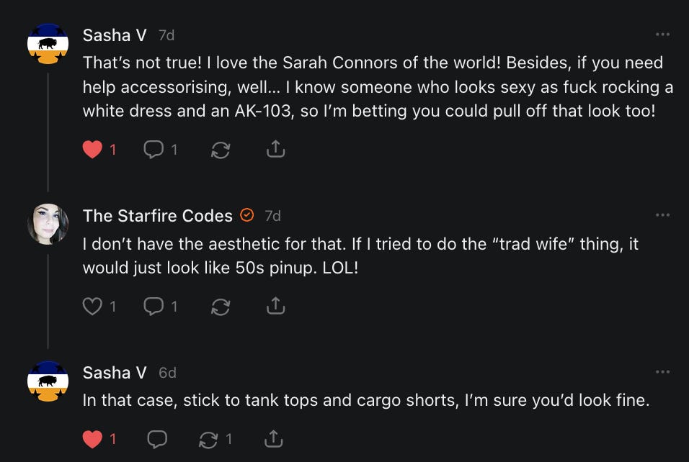Reply to The Starfire Codes' pinup comment
Image resolution: width=689 pixels, height=462 pixels.
click(x=154, y=307)
